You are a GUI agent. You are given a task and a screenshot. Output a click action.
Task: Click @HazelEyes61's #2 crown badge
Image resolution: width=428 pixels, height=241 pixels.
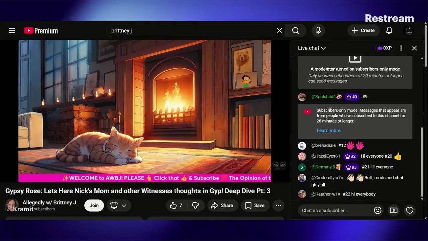coord(350,156)
